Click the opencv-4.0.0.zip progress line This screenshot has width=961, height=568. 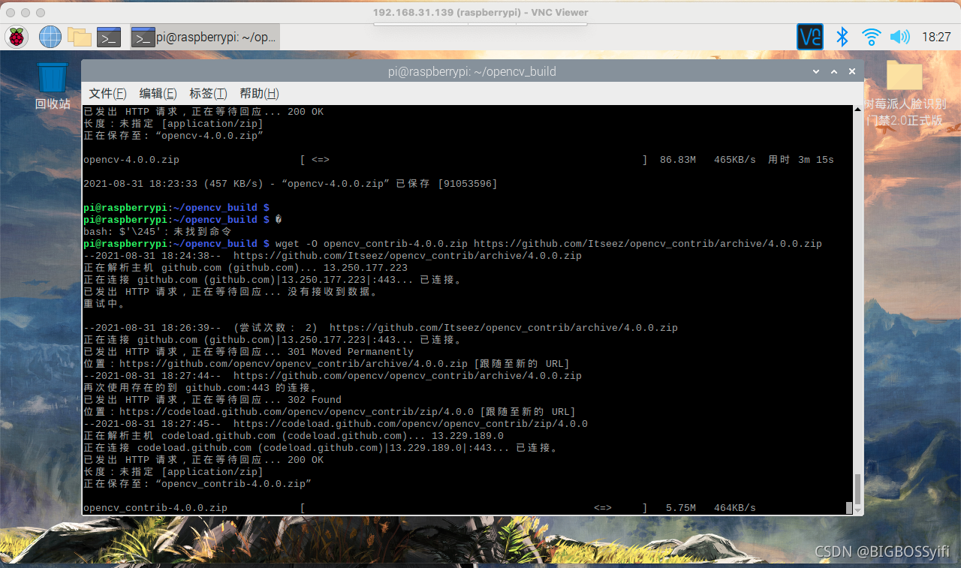458,160
